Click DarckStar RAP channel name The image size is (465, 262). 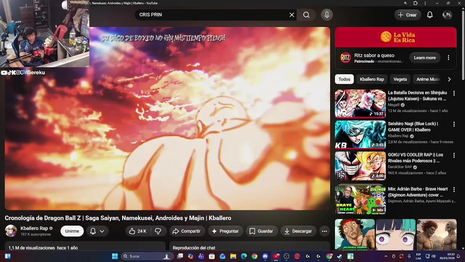pos(400,167)
